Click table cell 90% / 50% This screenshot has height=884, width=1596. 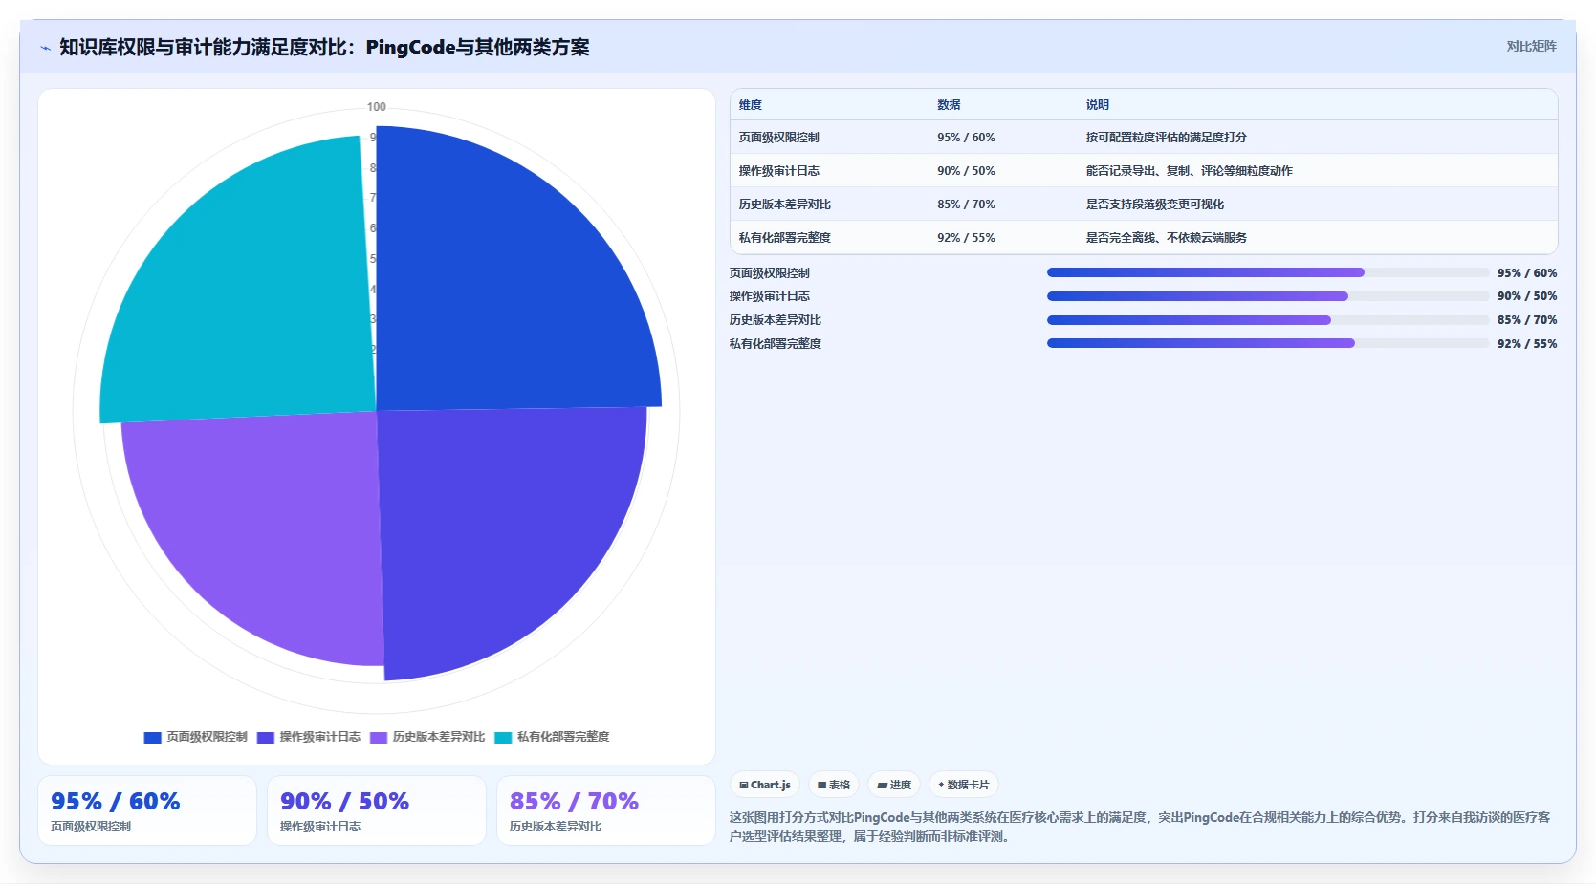(x=966, y=171)
